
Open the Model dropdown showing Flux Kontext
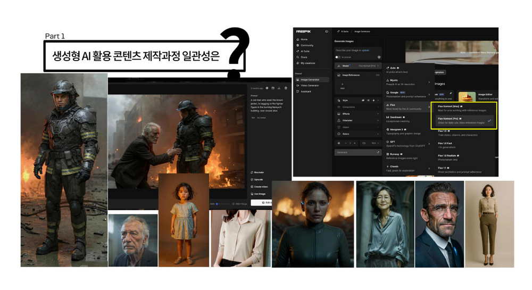(358, 66)
